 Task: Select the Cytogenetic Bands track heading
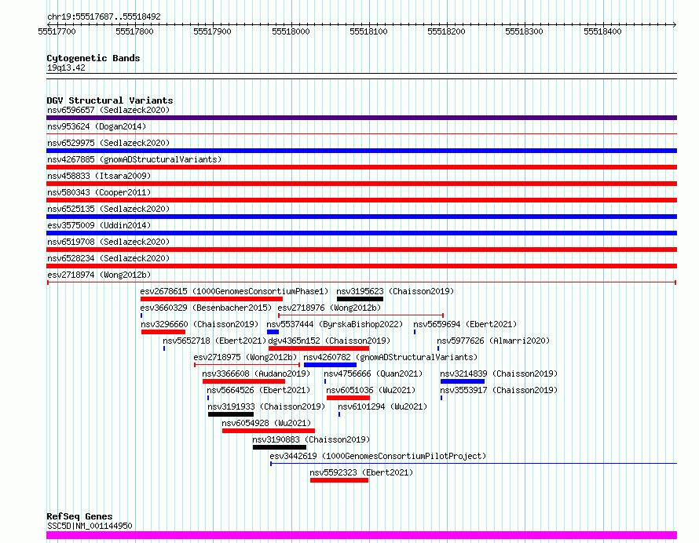pyautogui.click(x=93, y=58)
